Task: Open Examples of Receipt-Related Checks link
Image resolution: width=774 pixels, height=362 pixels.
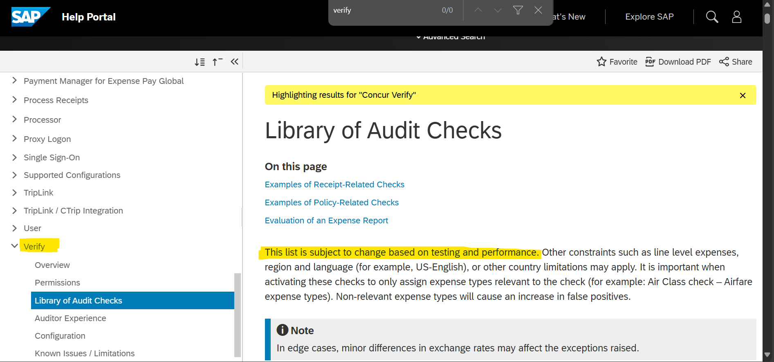Action: click(x=334, y=184)
